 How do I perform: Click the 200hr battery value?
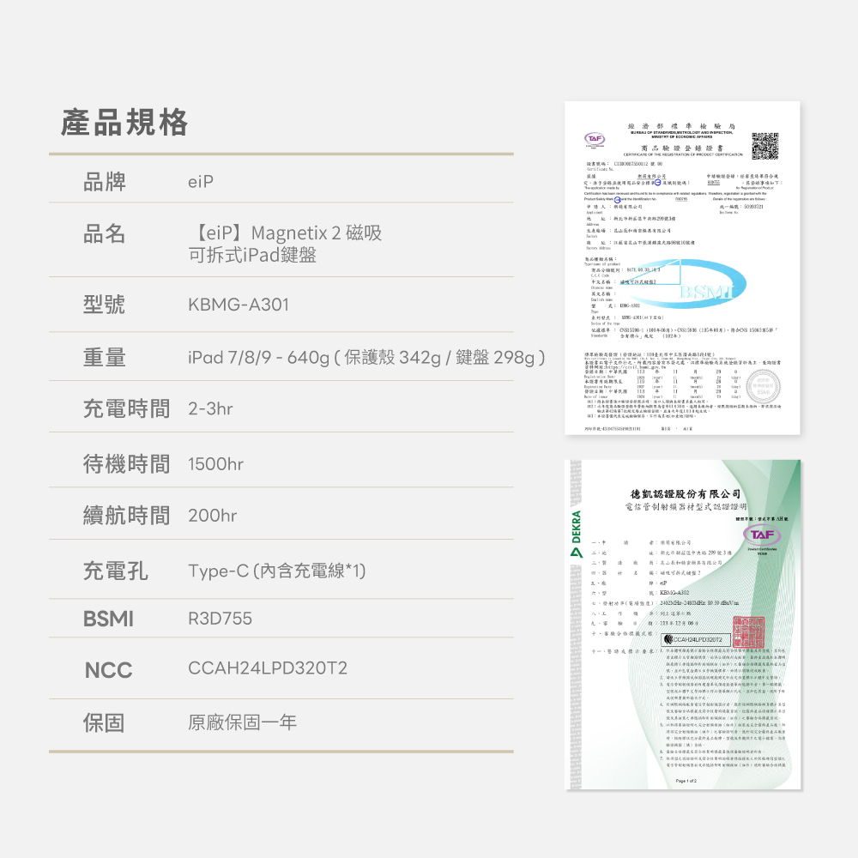tap(212, 516)
